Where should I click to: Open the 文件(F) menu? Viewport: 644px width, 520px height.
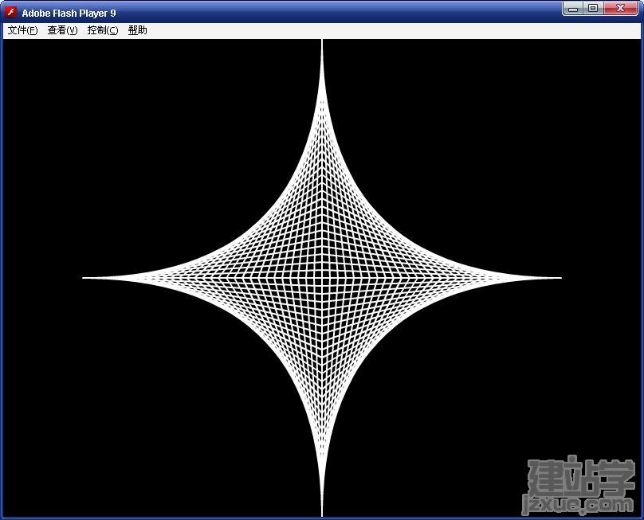22,30
